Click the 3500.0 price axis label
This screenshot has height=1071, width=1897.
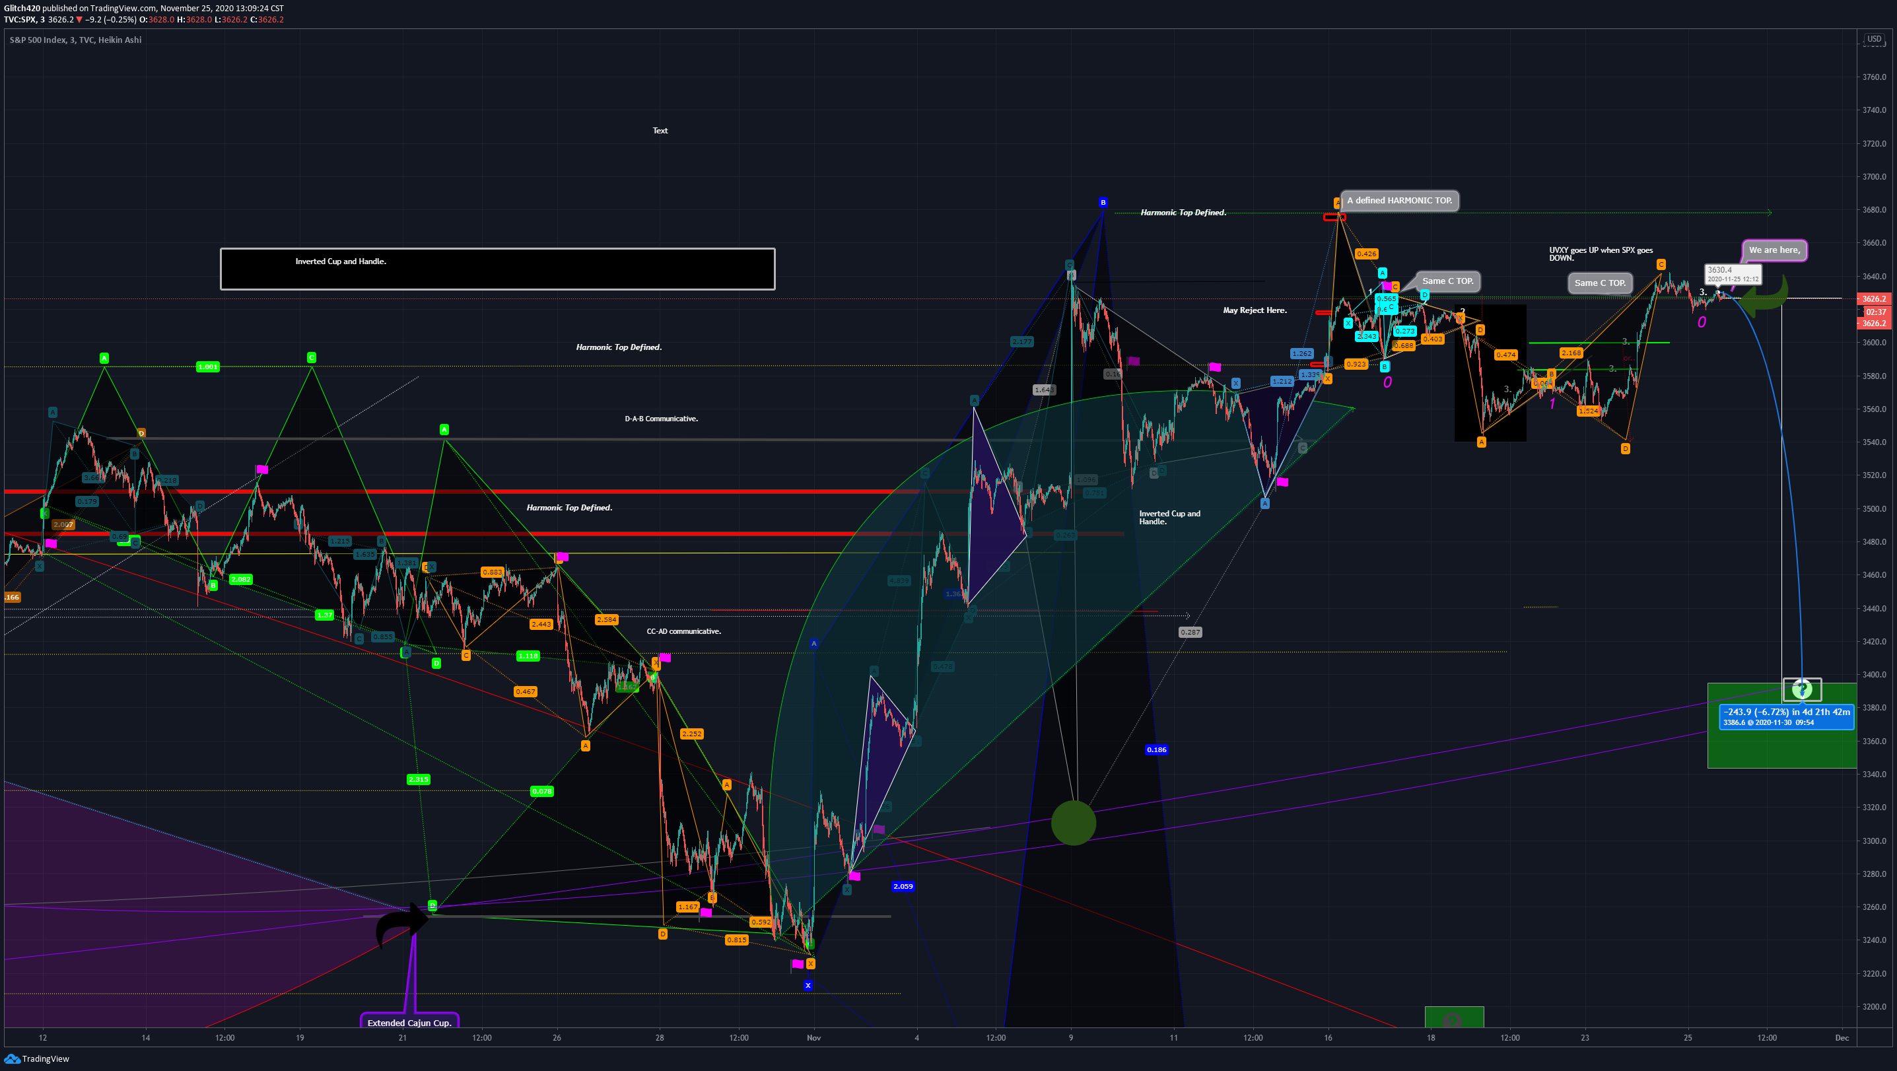(x=1873, y=509)
